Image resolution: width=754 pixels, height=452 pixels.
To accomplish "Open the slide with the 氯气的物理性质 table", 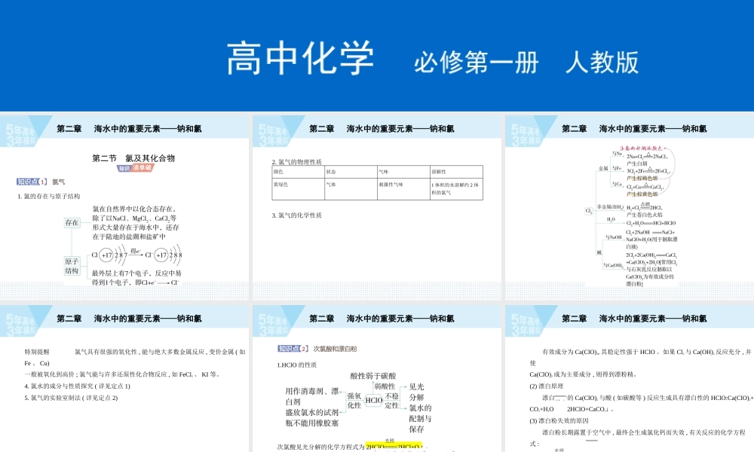I will point(377,208).
